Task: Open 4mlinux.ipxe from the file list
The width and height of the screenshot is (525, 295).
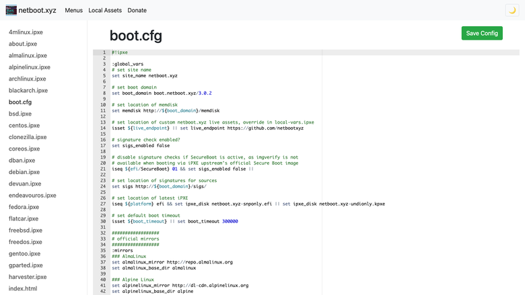Action: (x=26, y=32)
